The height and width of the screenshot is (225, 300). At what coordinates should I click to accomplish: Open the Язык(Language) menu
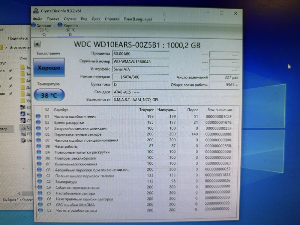click(138, 19)
